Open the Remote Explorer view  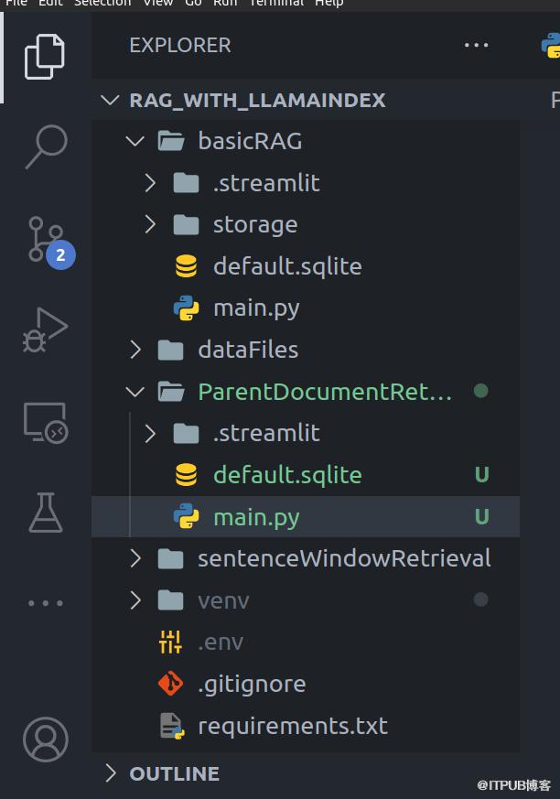[x=45, y=422]
